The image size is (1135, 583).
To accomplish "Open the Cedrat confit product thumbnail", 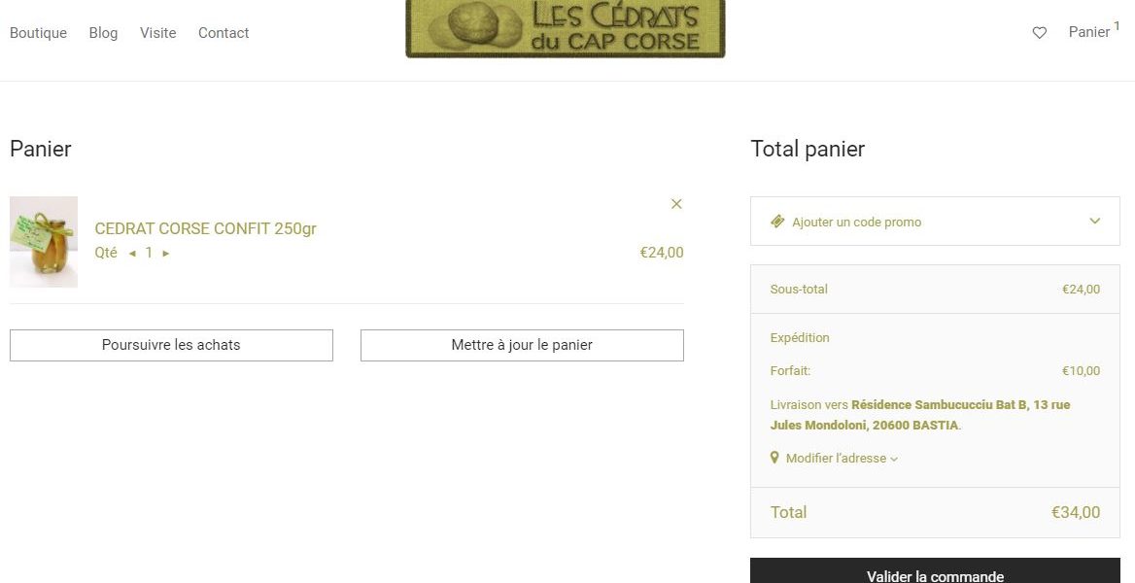I will [x=44, y=242].
